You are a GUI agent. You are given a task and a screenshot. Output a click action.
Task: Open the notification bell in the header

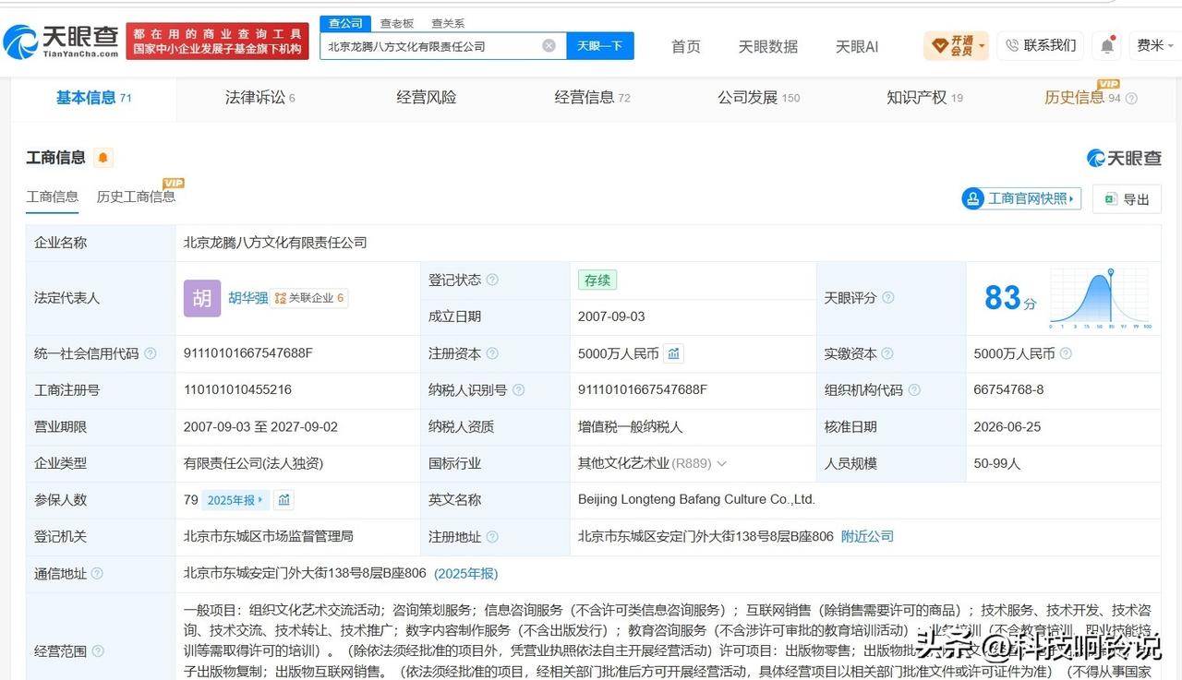click(1106, 45)
